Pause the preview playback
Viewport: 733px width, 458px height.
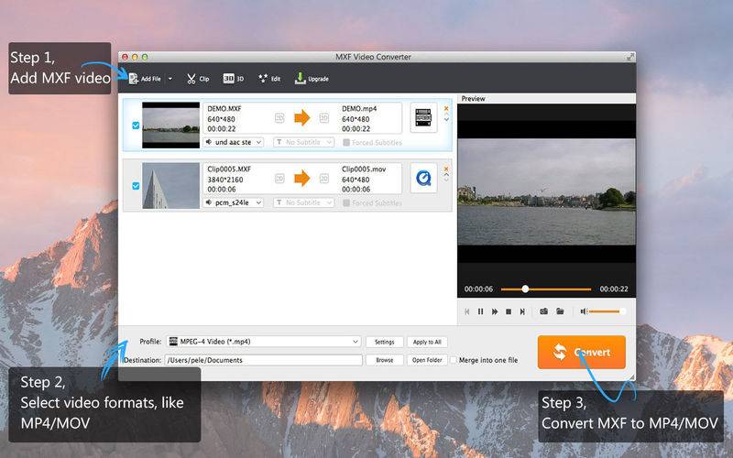coord(480,311)
